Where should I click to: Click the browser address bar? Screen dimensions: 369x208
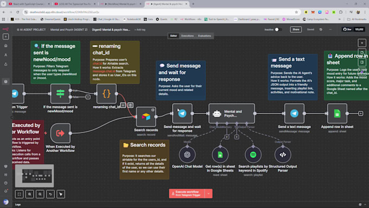(x=160, y=12)
